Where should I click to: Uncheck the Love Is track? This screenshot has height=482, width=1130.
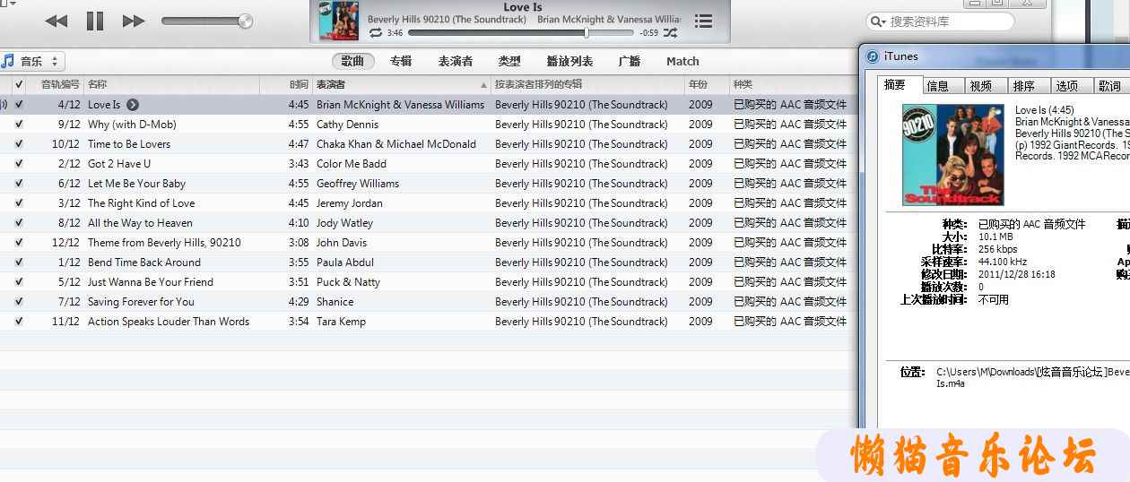19,105
